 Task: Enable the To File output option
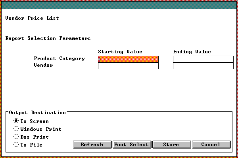point(16,145)
